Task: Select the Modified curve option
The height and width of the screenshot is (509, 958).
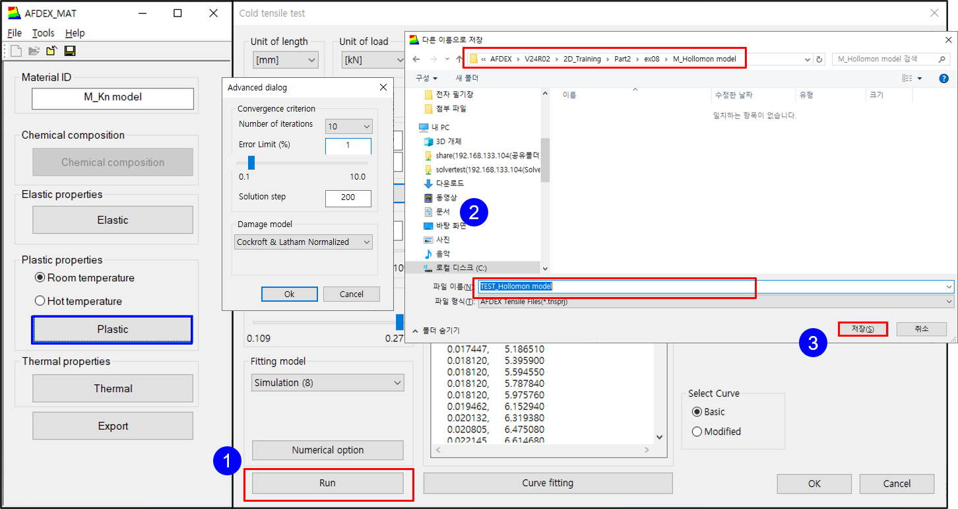Action: point(697,432)
